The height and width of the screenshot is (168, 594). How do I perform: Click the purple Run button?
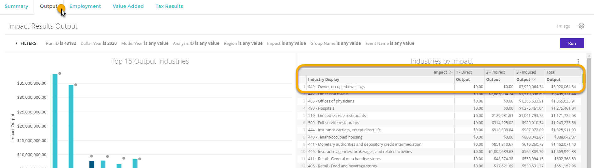572,43
